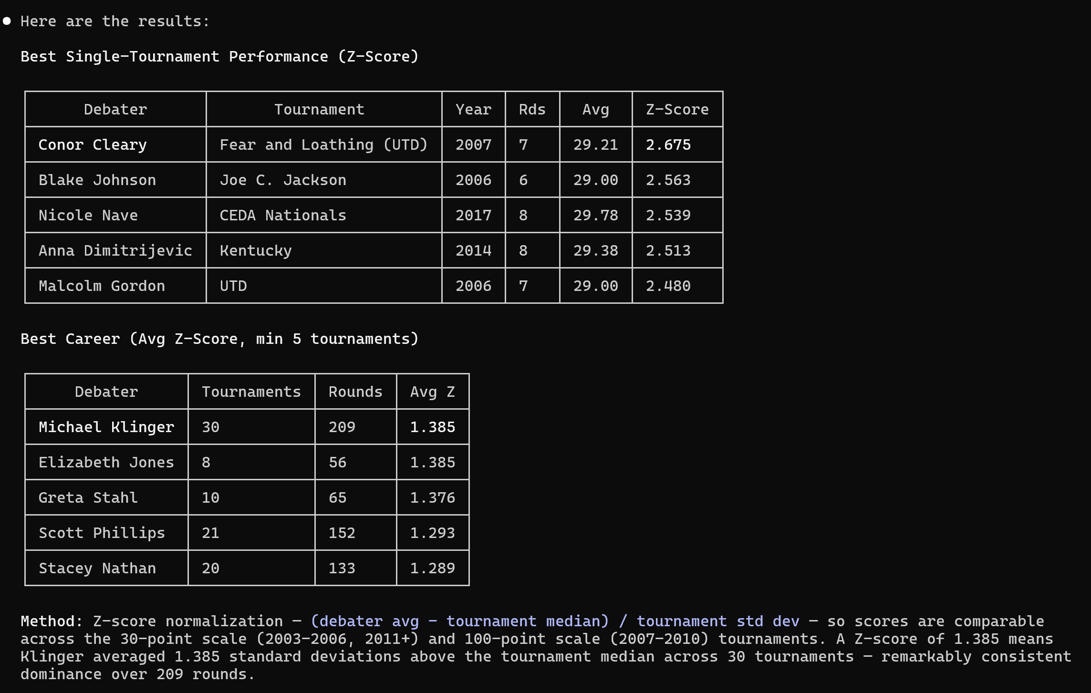Click the 'Fear and Loathing (UTD)' tournament cell
The image size is (1091, 693).
(323, 145)
